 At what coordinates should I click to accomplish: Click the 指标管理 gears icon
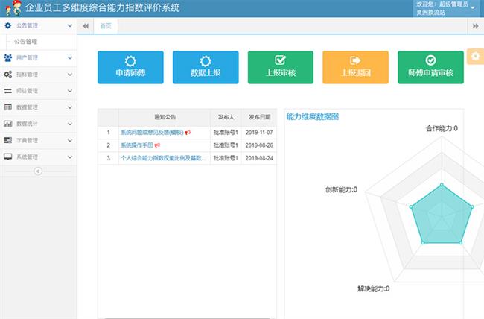coord(8,74)
